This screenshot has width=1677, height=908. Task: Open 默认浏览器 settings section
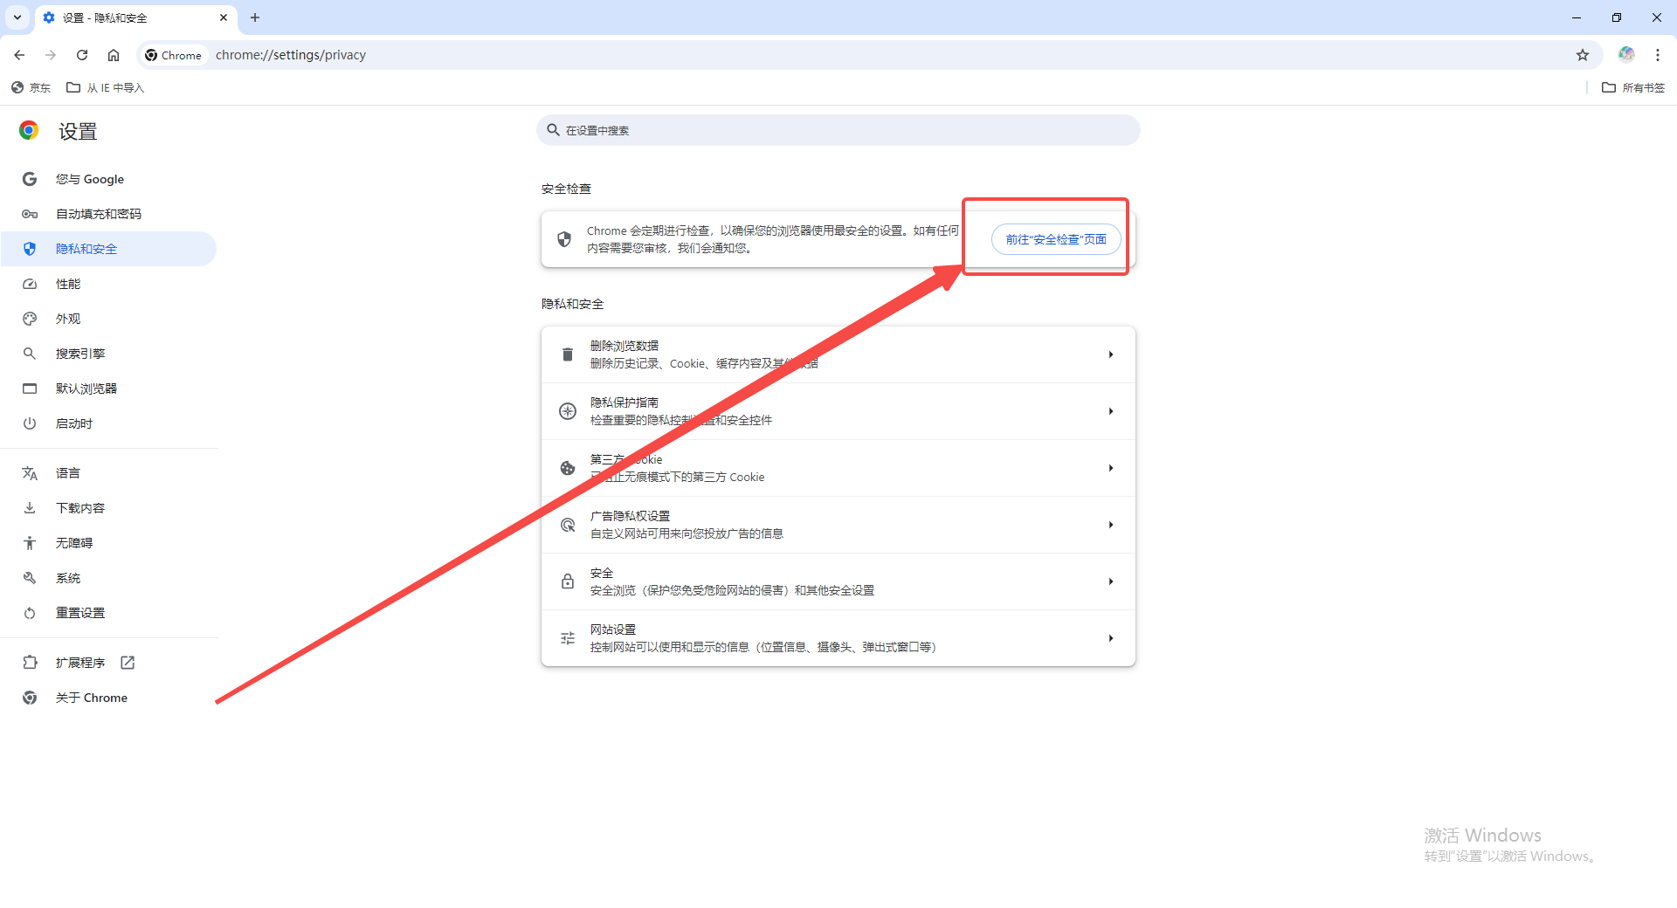(x=108, y=389)
